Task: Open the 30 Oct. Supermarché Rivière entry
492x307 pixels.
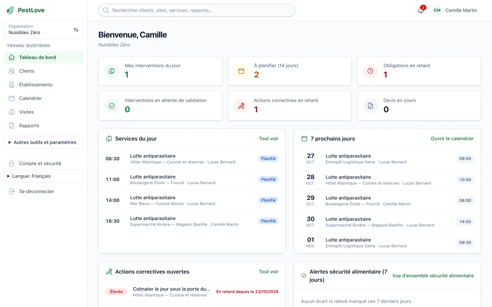Action: [x=387, y=222]
